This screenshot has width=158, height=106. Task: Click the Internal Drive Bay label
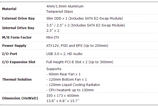click(x=18, y=28)
